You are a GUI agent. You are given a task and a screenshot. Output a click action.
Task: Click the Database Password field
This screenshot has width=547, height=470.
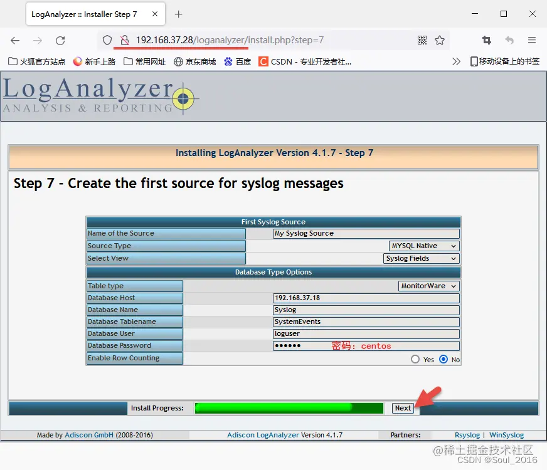click(x=366, y=346)
